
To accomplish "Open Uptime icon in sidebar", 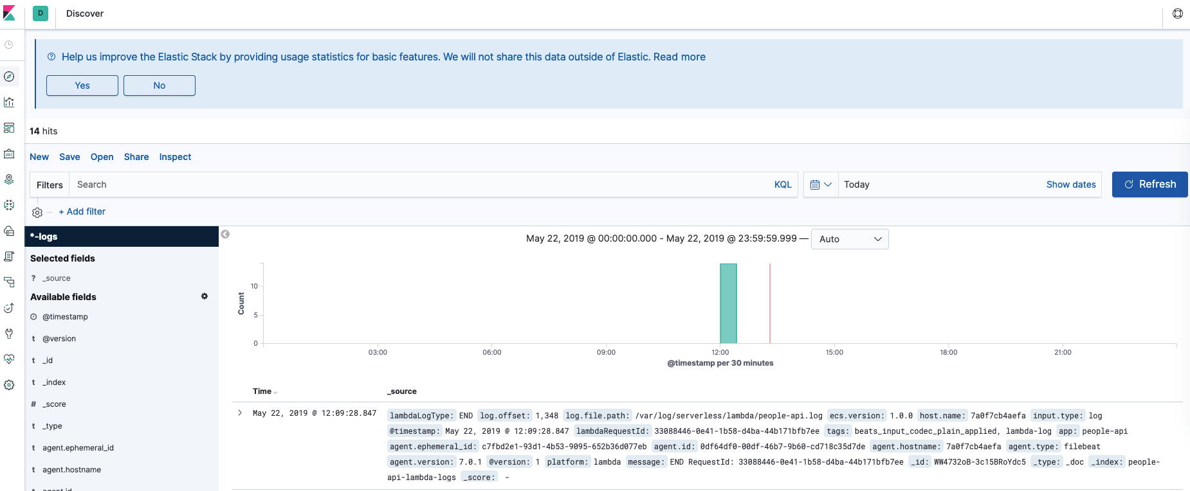I will click(x=9, y=308).
